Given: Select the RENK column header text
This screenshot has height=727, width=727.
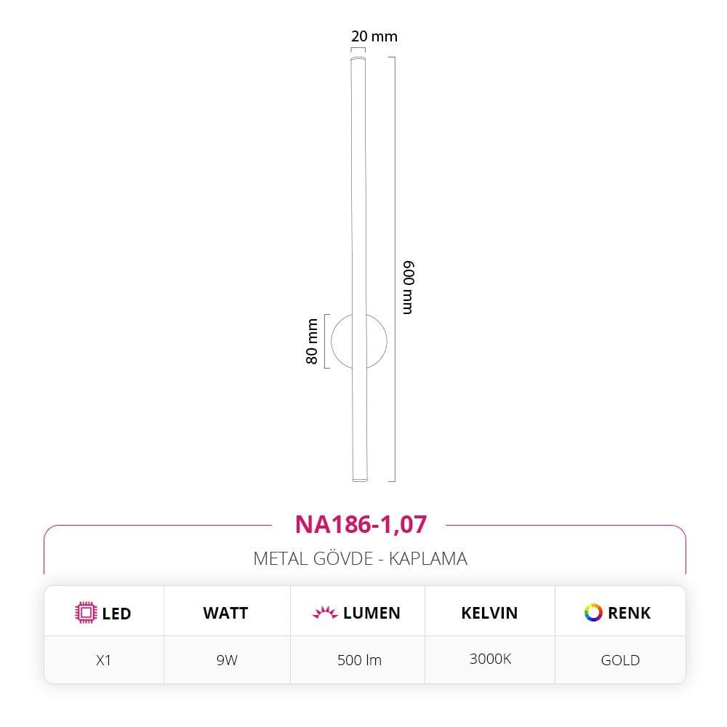Looking at the screenshot, I should (630, 613).
